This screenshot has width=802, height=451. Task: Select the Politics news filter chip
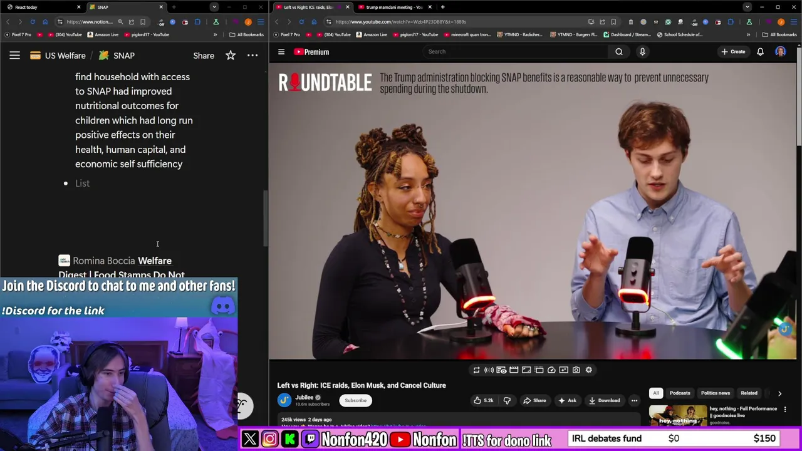pos(715,393)
